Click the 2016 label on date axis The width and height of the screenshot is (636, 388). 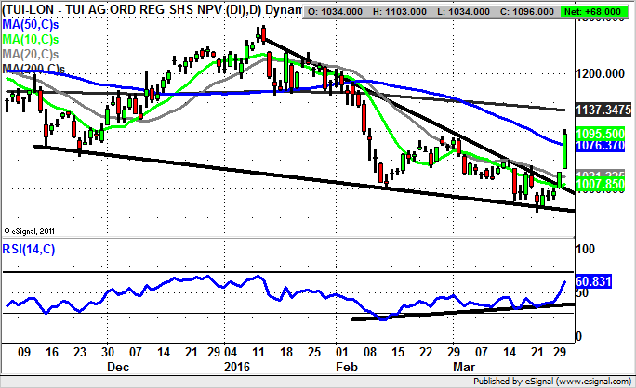pos(238,368)
